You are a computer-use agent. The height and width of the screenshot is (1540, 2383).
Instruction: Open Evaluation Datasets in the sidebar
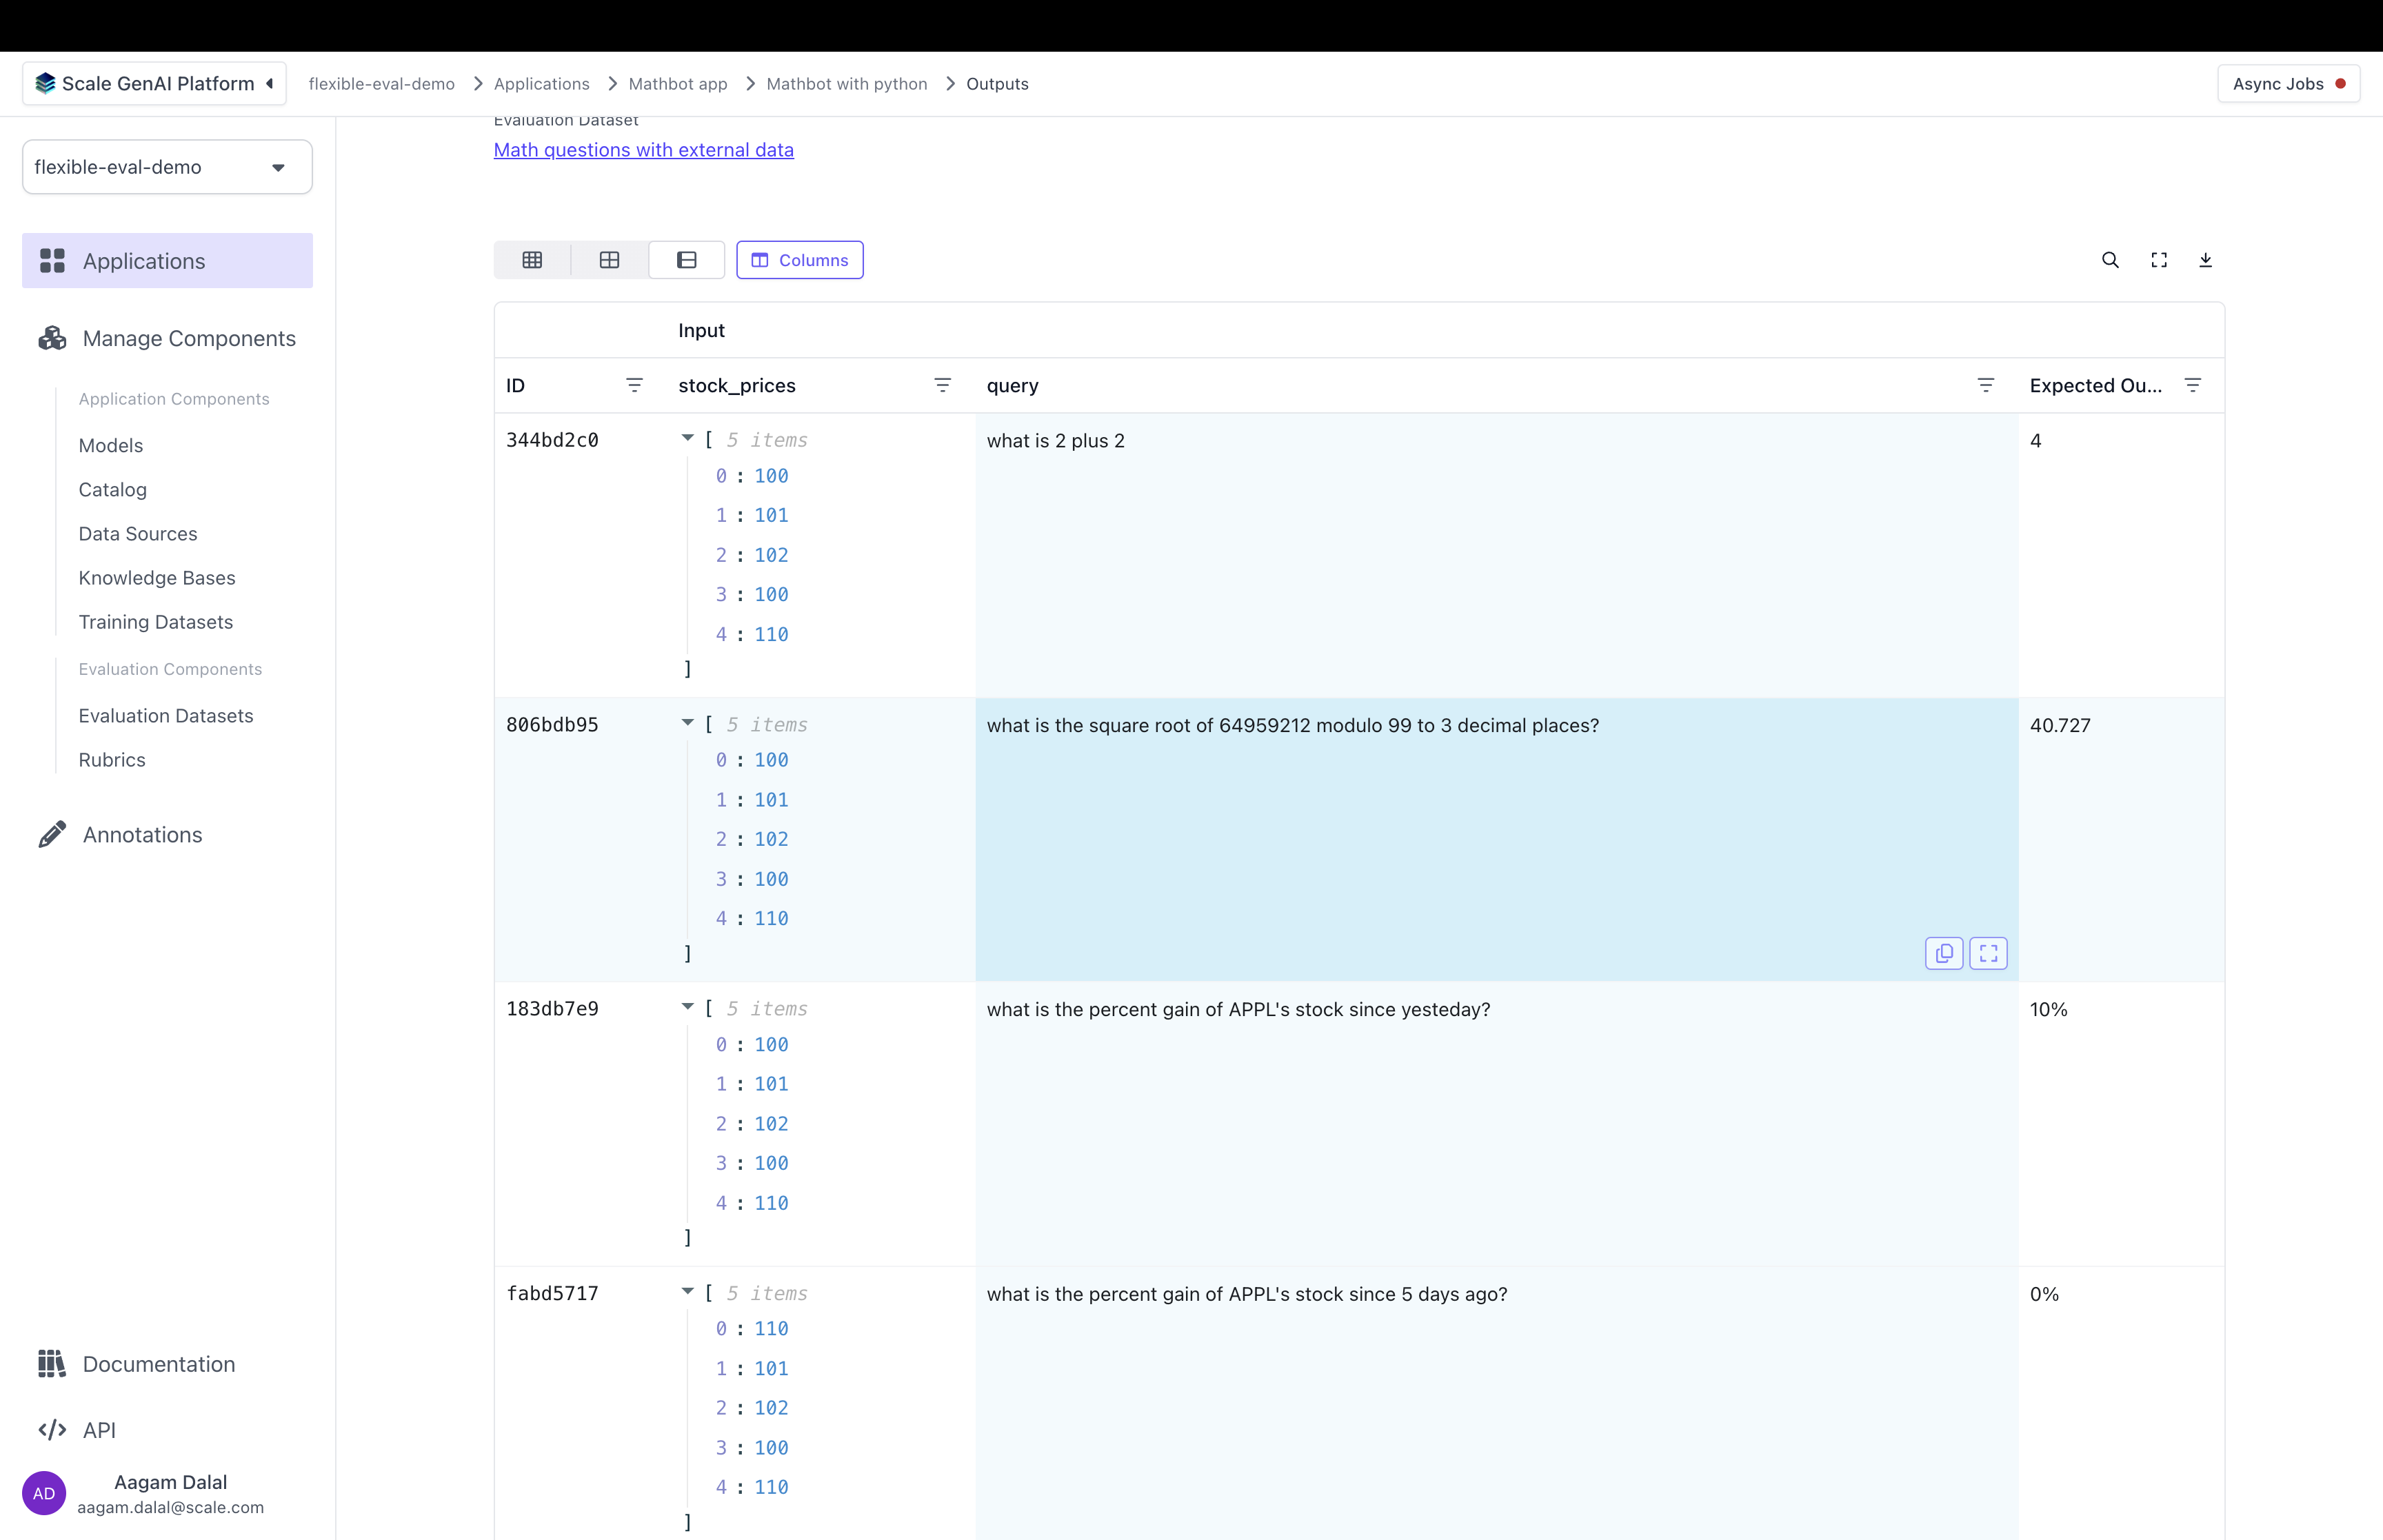click(166, 716)
